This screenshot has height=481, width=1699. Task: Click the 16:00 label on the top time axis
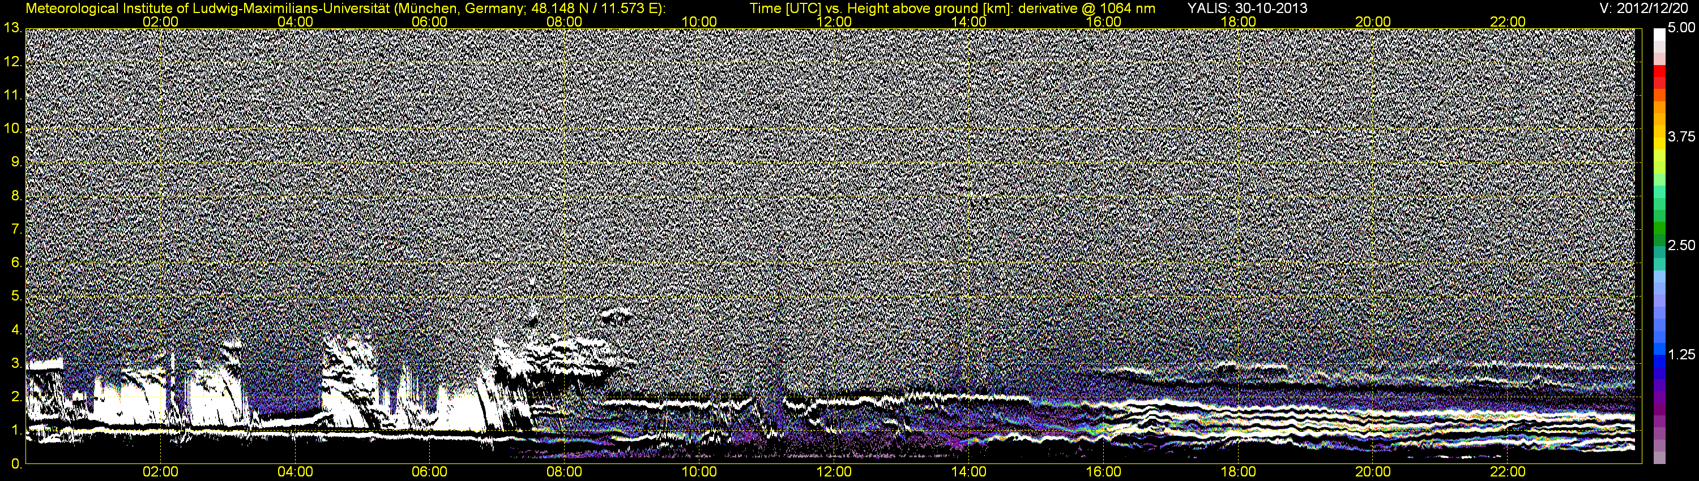coord(1104,22)
